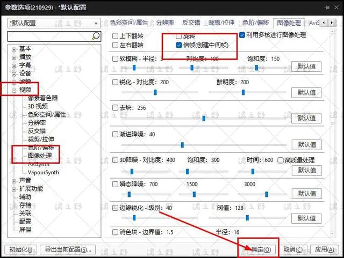The width and height of the screenshot is (344, 258).
Task: Click the 导出当前配置(S)... button
Action: 68,249
